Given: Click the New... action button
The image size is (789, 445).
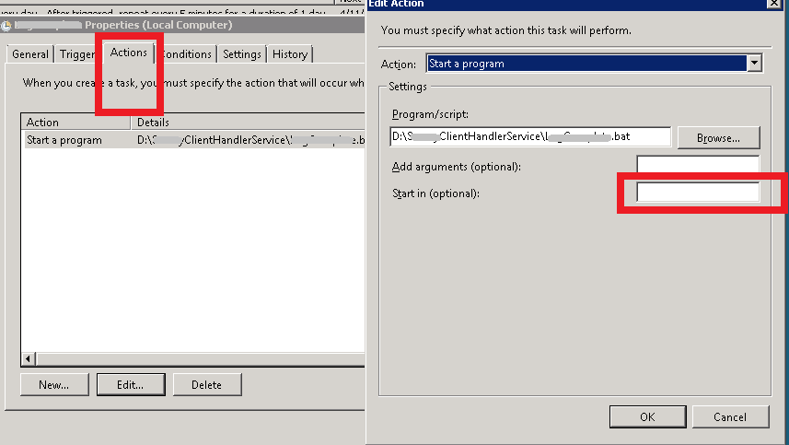Looking at the screenshot, I should tap(53, 384).
